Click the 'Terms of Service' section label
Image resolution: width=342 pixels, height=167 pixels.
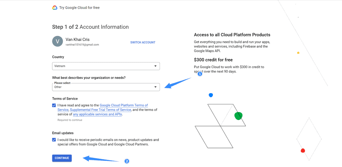coord(65,99)
